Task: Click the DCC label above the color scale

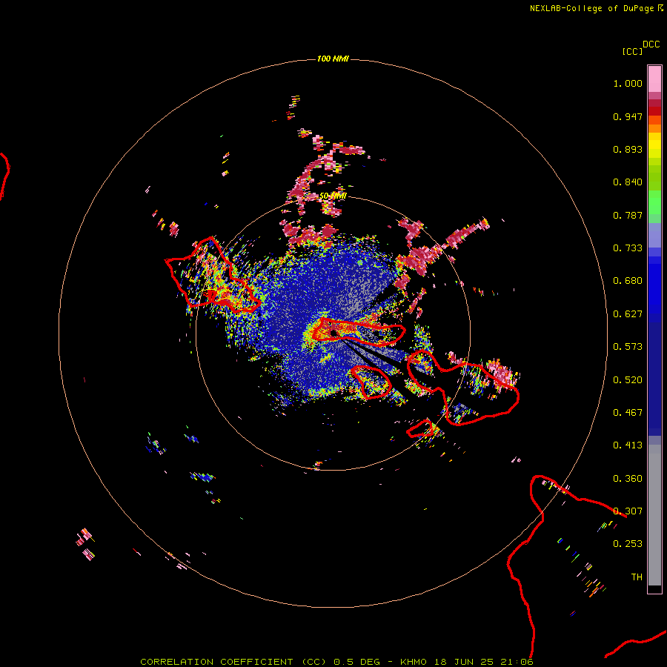Action: pyautogui.click(x=651, y=44)
